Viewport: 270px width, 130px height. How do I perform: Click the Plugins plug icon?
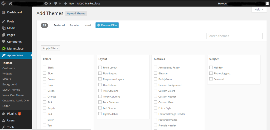coord(4,113)
